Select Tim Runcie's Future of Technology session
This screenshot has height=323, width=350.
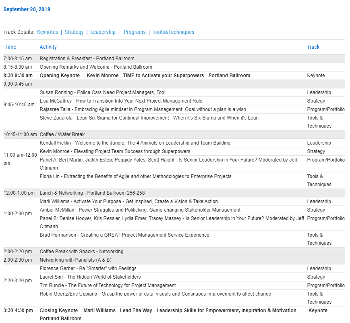click(108, 285)
